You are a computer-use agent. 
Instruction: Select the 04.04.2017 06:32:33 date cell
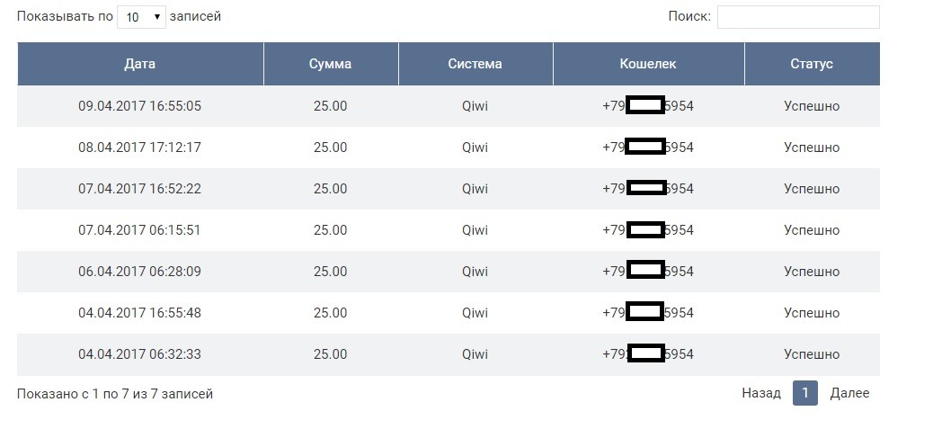[140, 354]
